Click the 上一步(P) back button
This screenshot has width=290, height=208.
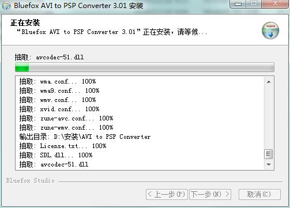point(167,195)
